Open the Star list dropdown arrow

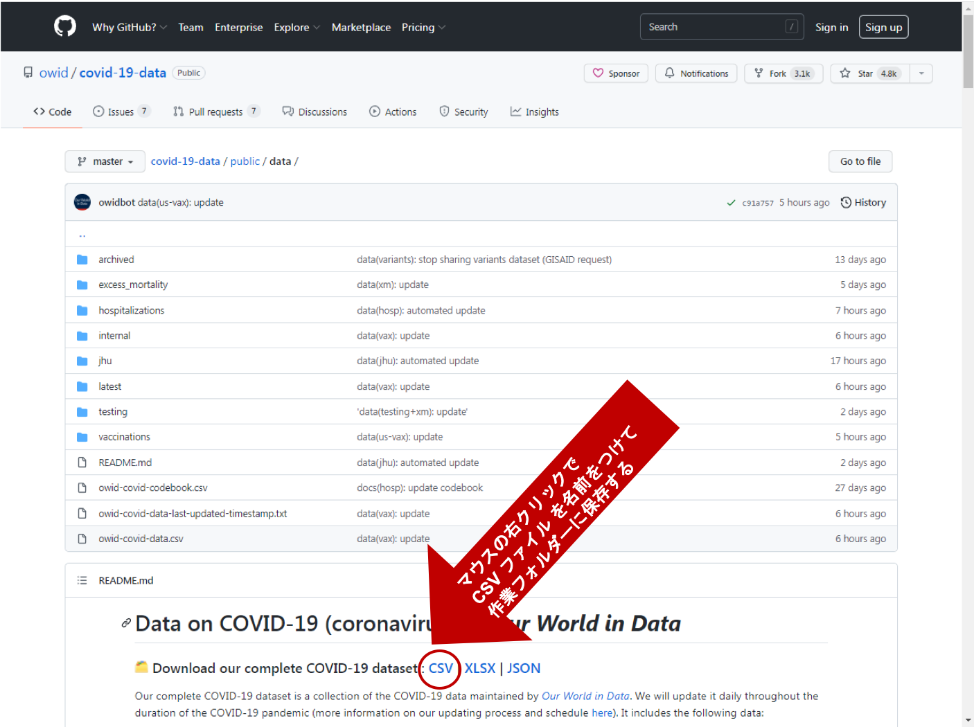point(921,73)
